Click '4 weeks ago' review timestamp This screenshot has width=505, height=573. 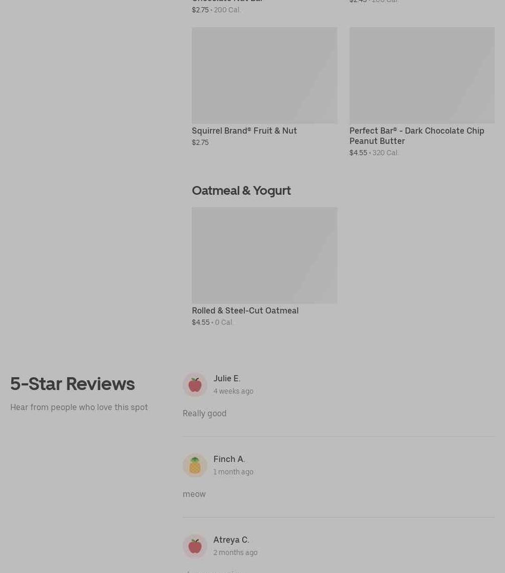[x=234, y=392]
